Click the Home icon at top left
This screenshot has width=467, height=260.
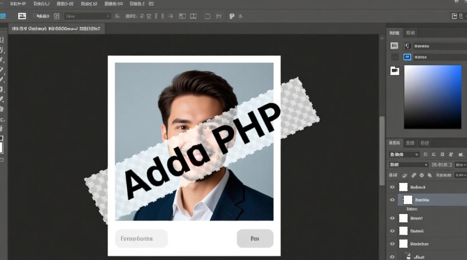pyautogui.click(x=4, y=16)
